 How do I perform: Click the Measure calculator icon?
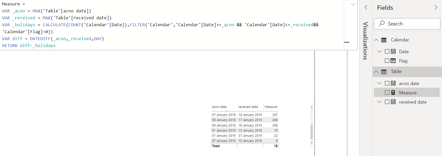click(393, 93)
